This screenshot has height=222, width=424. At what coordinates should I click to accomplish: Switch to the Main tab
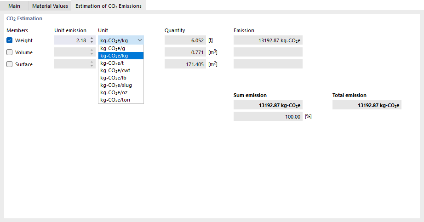[x=14, y=6]
